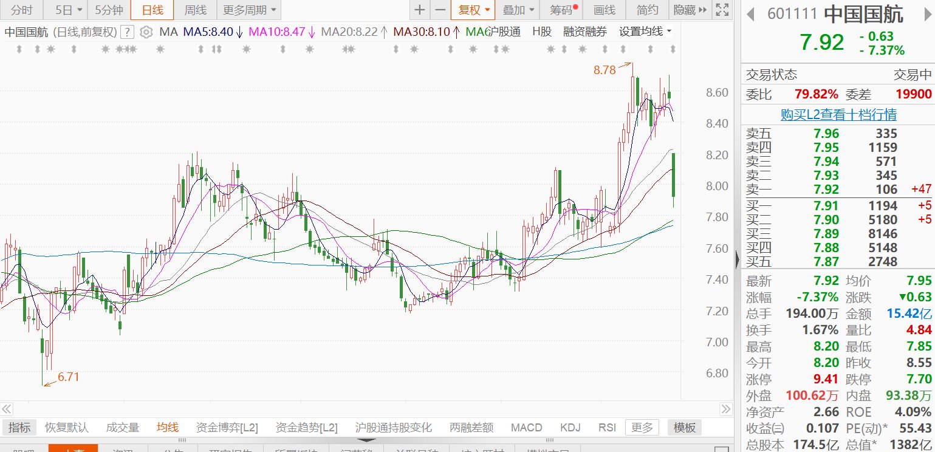Click the 恢复默认 restore default button
Image resolution: width=935 pixels, height=452 pixels.
click(x=67, y=428)
